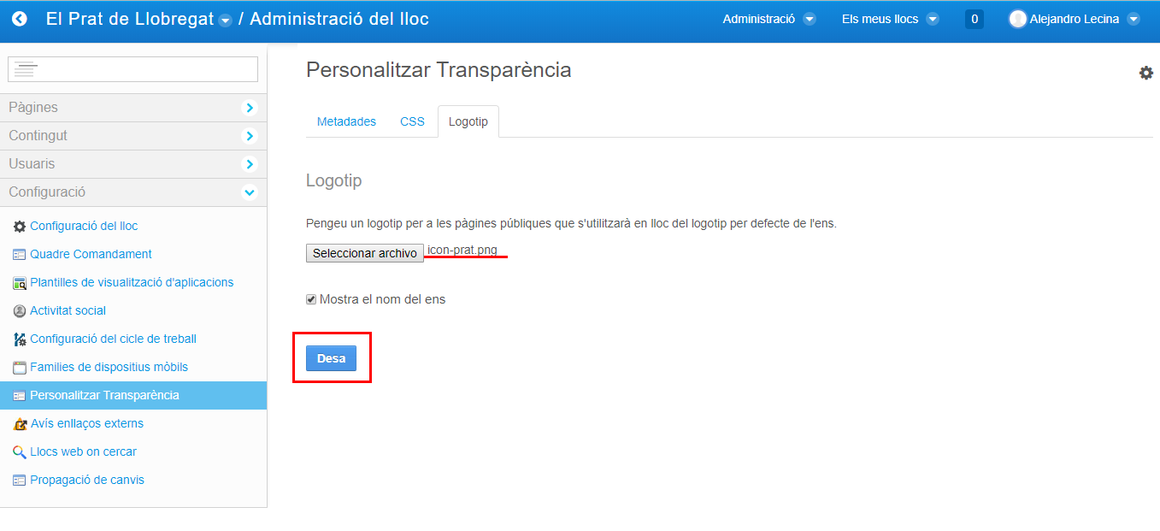Open the Administració dropdown menu
The width and height of the screenshot is (1160, 531).
[768, 19]
